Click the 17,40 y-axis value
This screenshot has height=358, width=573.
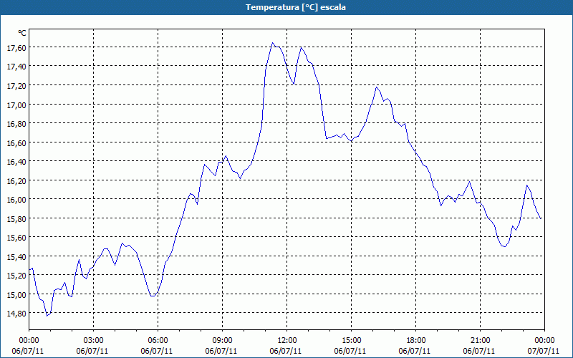tap(16, 67)
